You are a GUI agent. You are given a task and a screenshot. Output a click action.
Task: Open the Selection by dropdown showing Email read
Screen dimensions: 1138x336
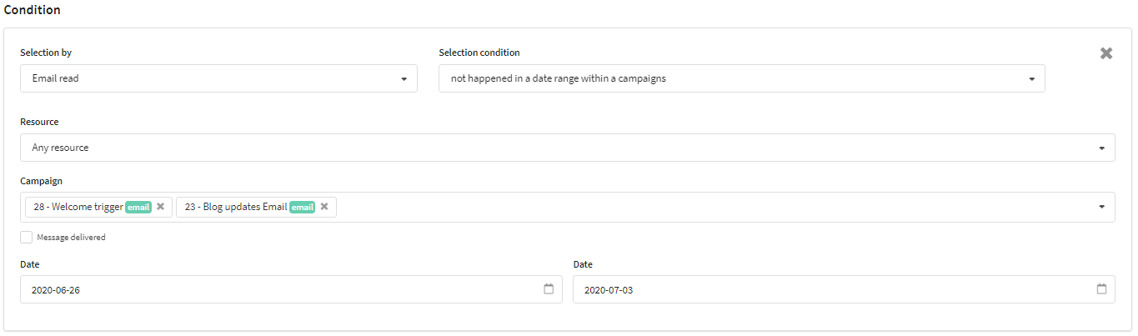pos(218,78)
